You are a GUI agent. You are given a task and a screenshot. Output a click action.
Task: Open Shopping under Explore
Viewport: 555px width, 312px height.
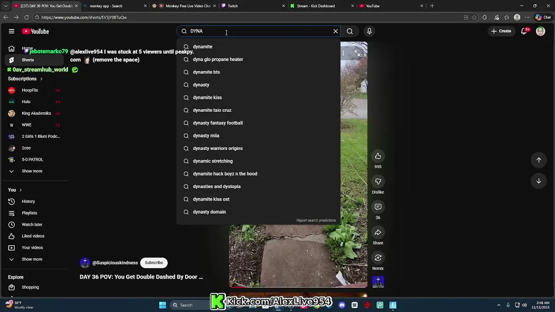(34, 287)
